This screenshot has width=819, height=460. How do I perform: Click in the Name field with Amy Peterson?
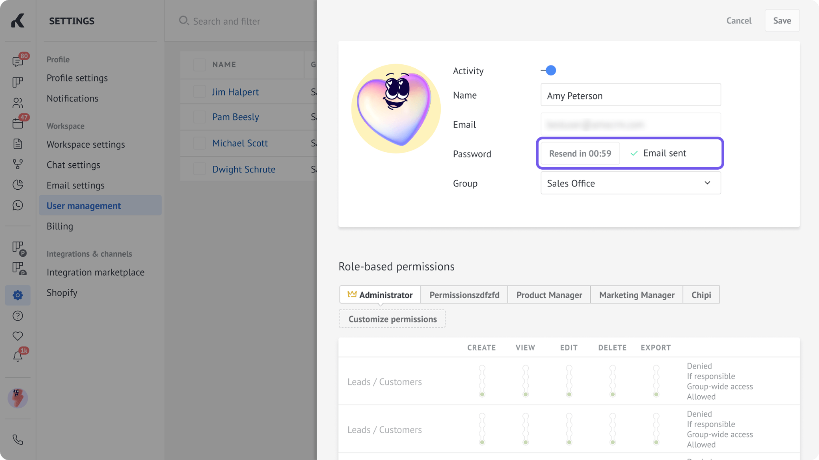click(631, 95)
